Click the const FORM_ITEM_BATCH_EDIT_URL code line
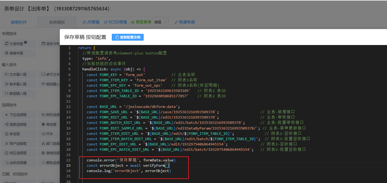Screen dimensions: 387x183 coord(199,139)
